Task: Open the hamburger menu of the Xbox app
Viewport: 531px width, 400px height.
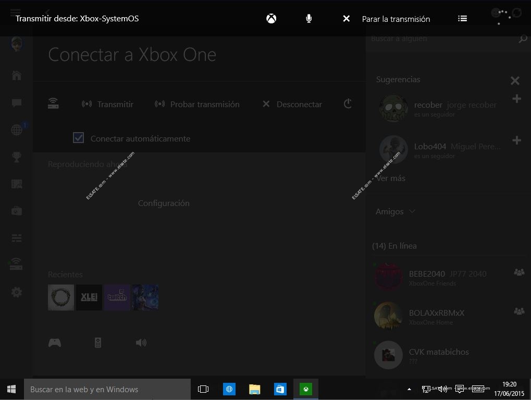Action: pyautogui.click(x=15, y=13)
